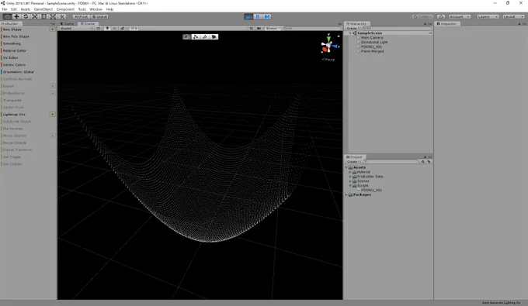
Task: Open the GameObject menu
Action: (43, 9)
